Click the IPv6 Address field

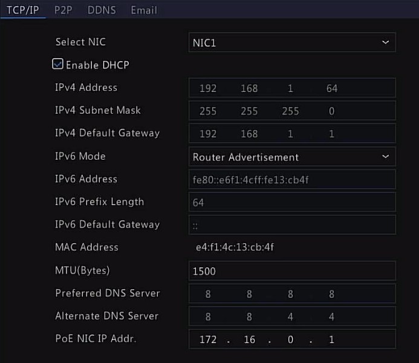pos(291,180)
